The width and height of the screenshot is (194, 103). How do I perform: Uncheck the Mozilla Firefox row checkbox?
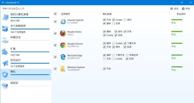point(55,33)
